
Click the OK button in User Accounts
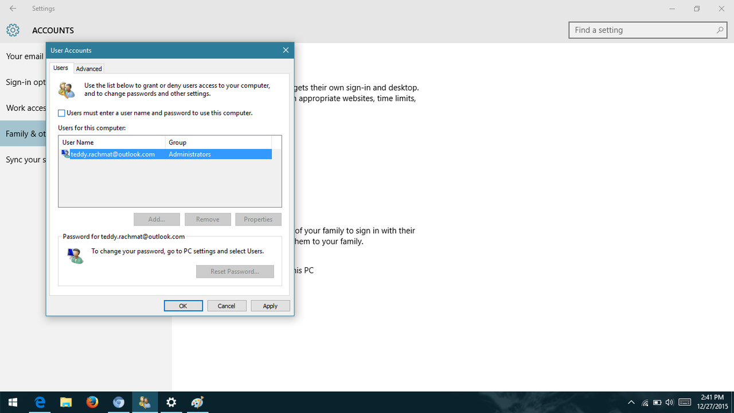click(183, 306)
